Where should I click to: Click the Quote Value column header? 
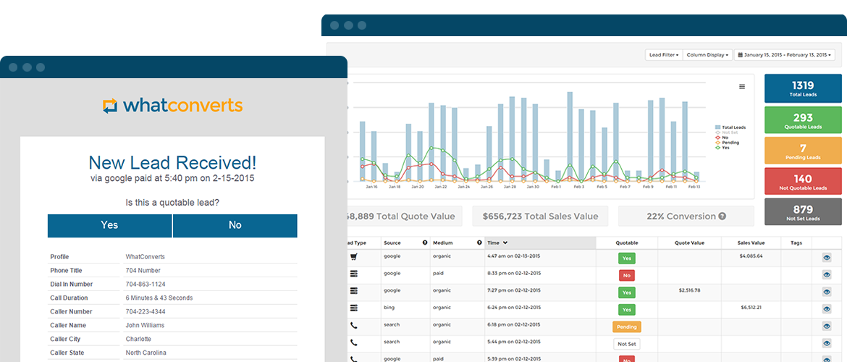pos(688,243)
